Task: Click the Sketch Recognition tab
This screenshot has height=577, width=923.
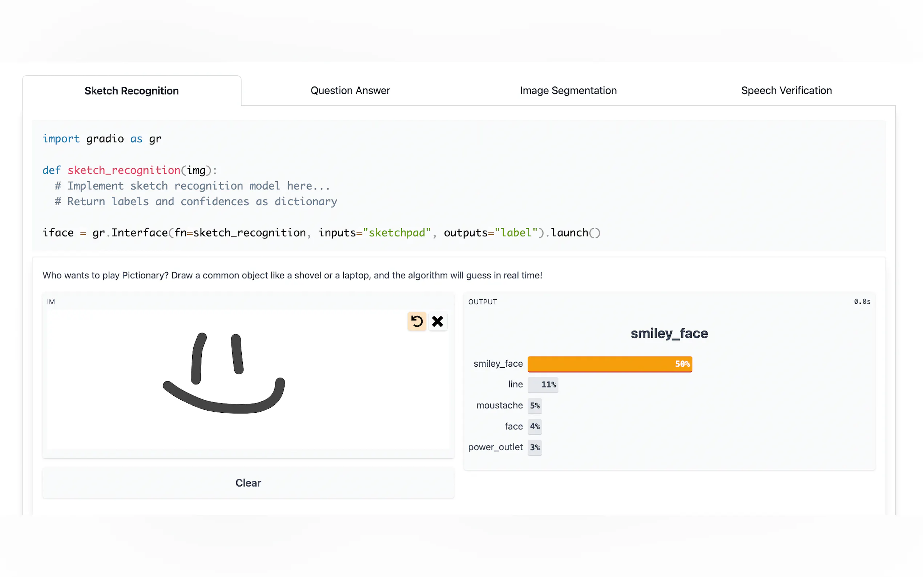Action: [x=132, y=91]
